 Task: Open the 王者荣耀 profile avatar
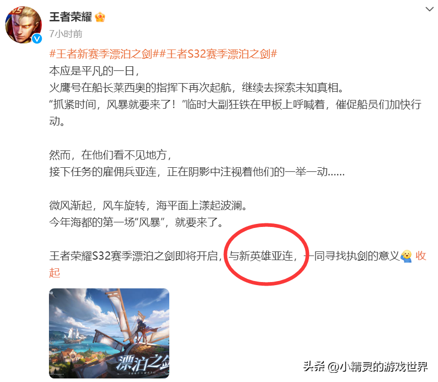(23, 25)
